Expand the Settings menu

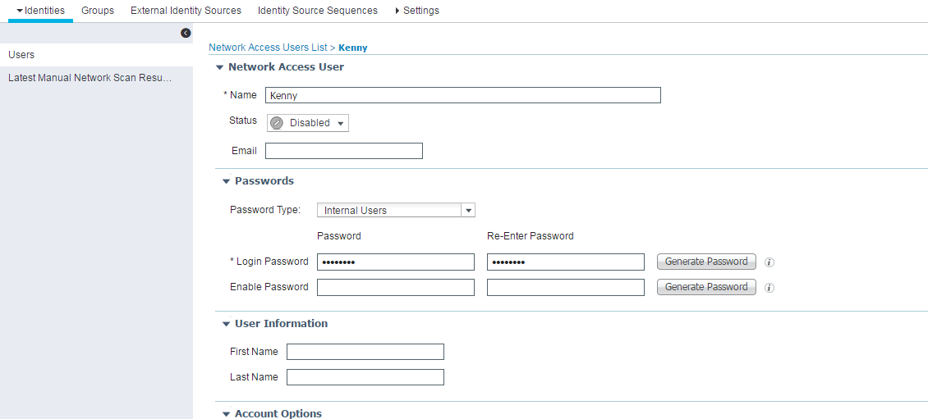tap(417, 11)
